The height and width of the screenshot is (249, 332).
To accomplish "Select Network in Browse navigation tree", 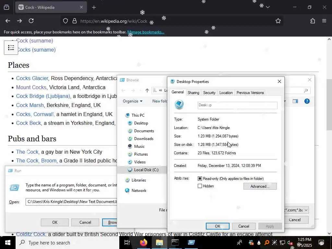I will (139, 191).
